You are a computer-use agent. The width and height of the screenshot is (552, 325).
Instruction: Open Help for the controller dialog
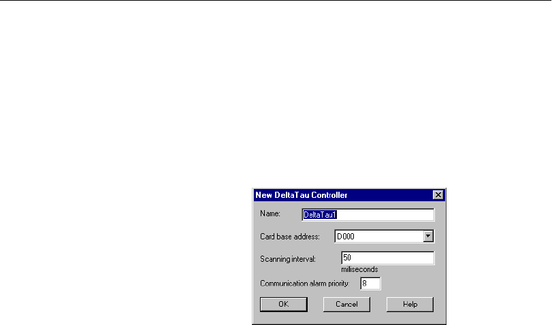point(410,304)
